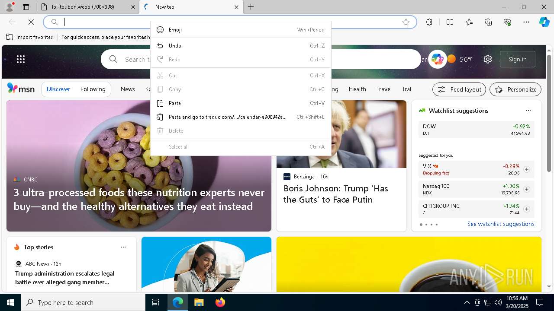Open the tab actions menu icon
The width and height of the screenshot is (554, 311).
26,7
